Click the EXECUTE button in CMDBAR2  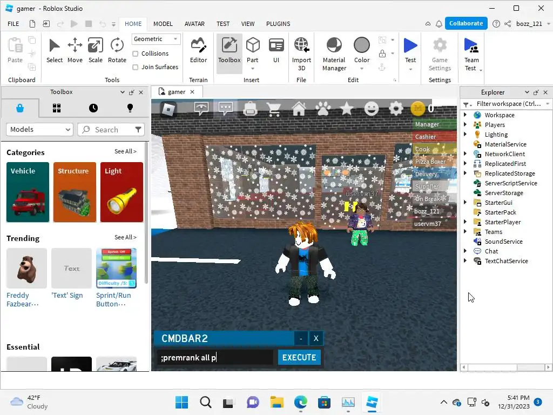tap(299, 358)
